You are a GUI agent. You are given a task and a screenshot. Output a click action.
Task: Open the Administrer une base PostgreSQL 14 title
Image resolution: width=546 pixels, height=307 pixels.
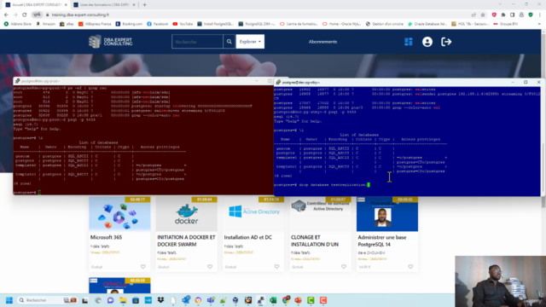point(382,240)
